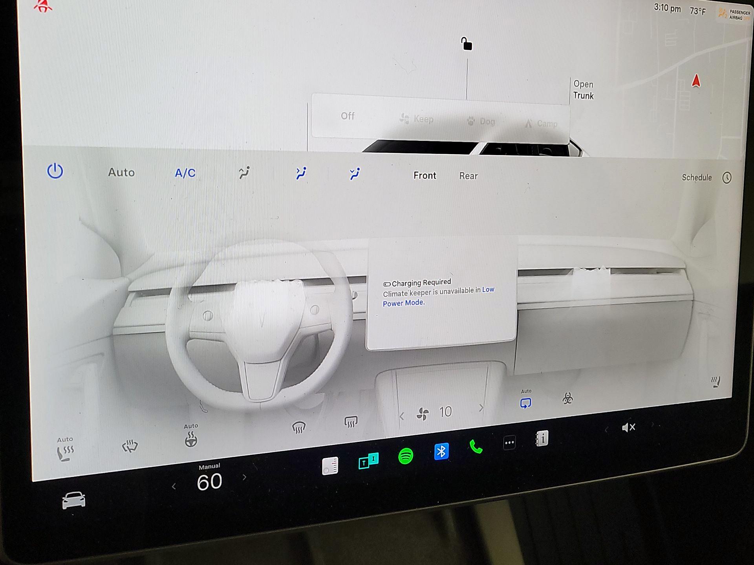The image size is (754, 565).
Task: Select the Keep climate mode
Action: tap(416, 118)
